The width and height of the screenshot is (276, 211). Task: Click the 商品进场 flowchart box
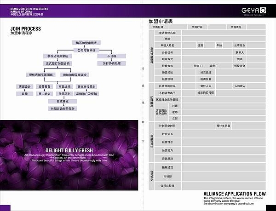tap(64, 86)
